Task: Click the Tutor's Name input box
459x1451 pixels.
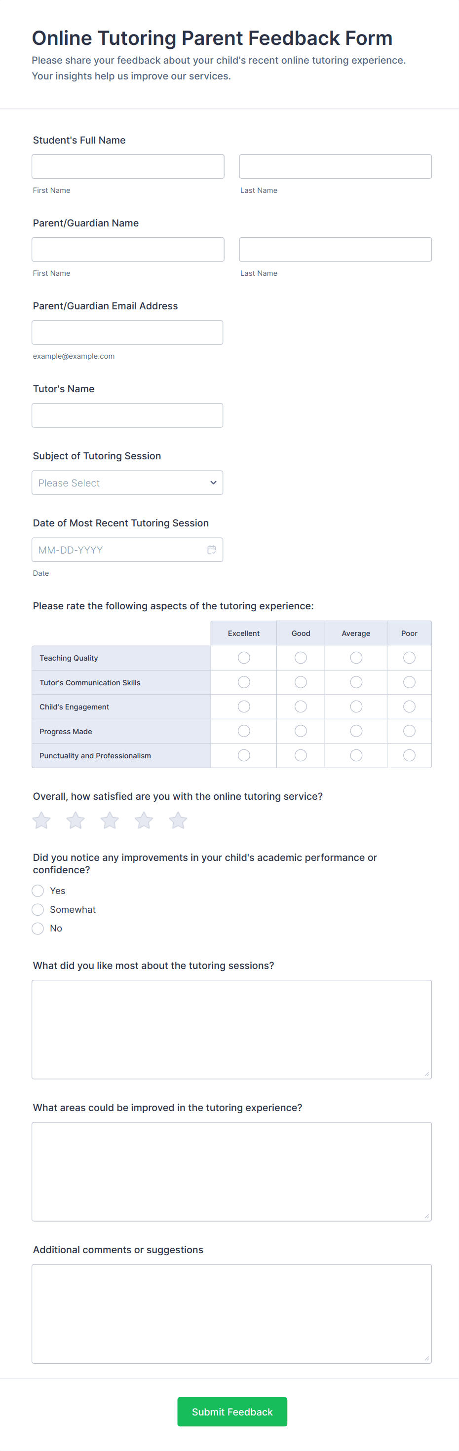Action: click(x=127, y=415)
